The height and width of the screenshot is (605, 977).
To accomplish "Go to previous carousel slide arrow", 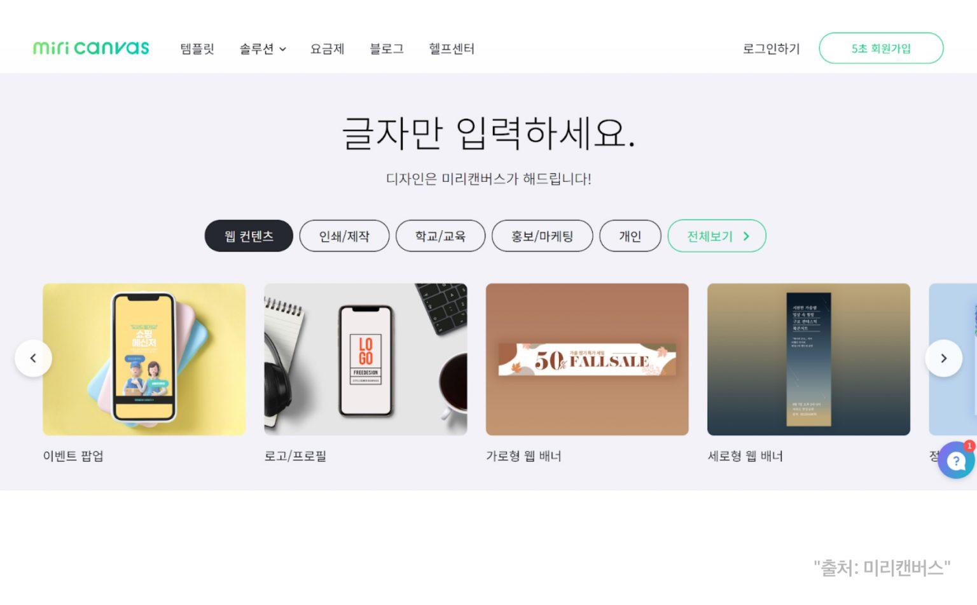I will tap(33, 358).
